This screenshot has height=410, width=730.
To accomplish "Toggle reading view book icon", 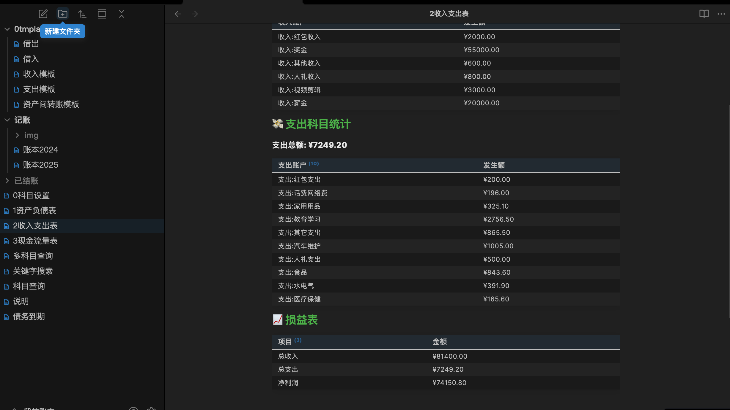I will pos(704,14).
